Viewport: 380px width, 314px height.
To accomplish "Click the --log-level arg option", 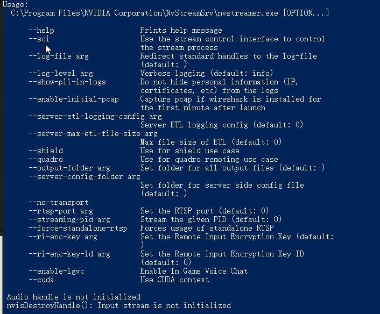I will [x=61, y=73].
